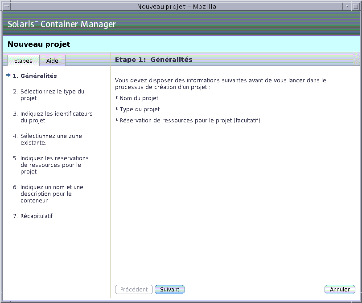
Task: Click the 'Etape 1: Généralités' heading
Action: pyautogui.click(x=154, y=60)
